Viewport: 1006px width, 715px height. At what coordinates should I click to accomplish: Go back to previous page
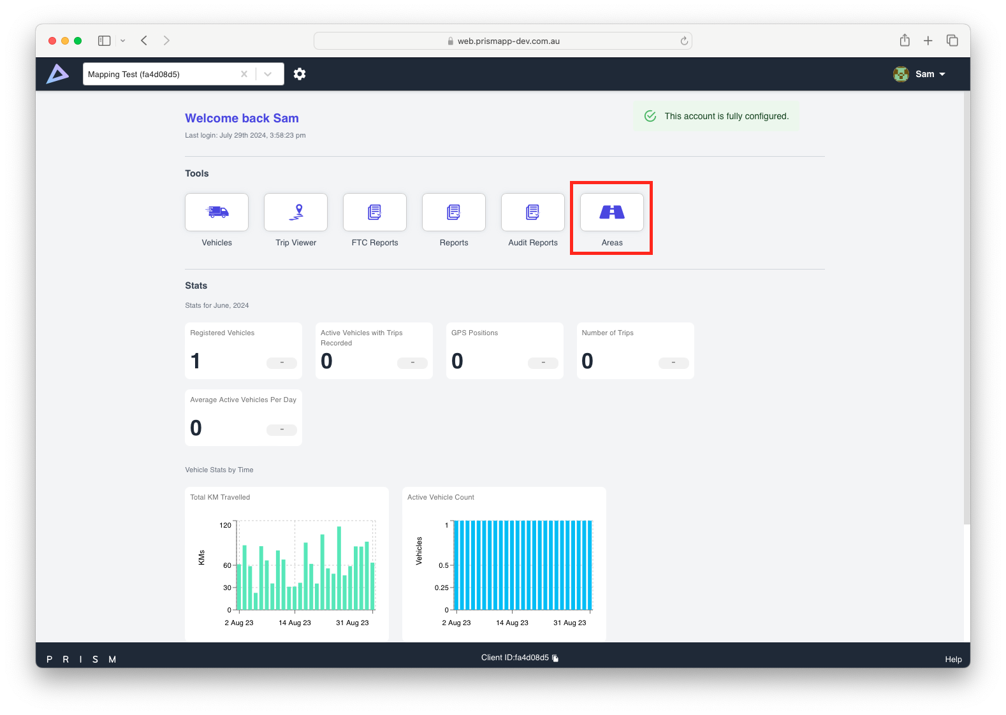pos(144,41)
